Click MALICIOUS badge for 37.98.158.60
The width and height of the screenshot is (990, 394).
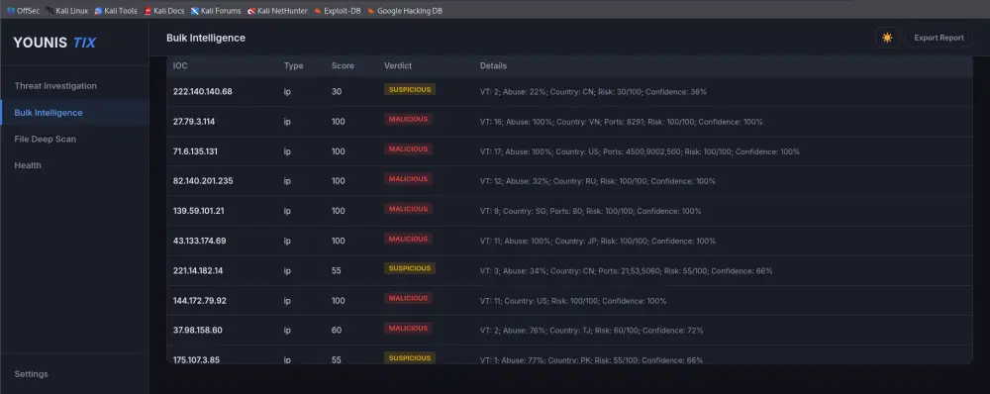coord(408,328)
